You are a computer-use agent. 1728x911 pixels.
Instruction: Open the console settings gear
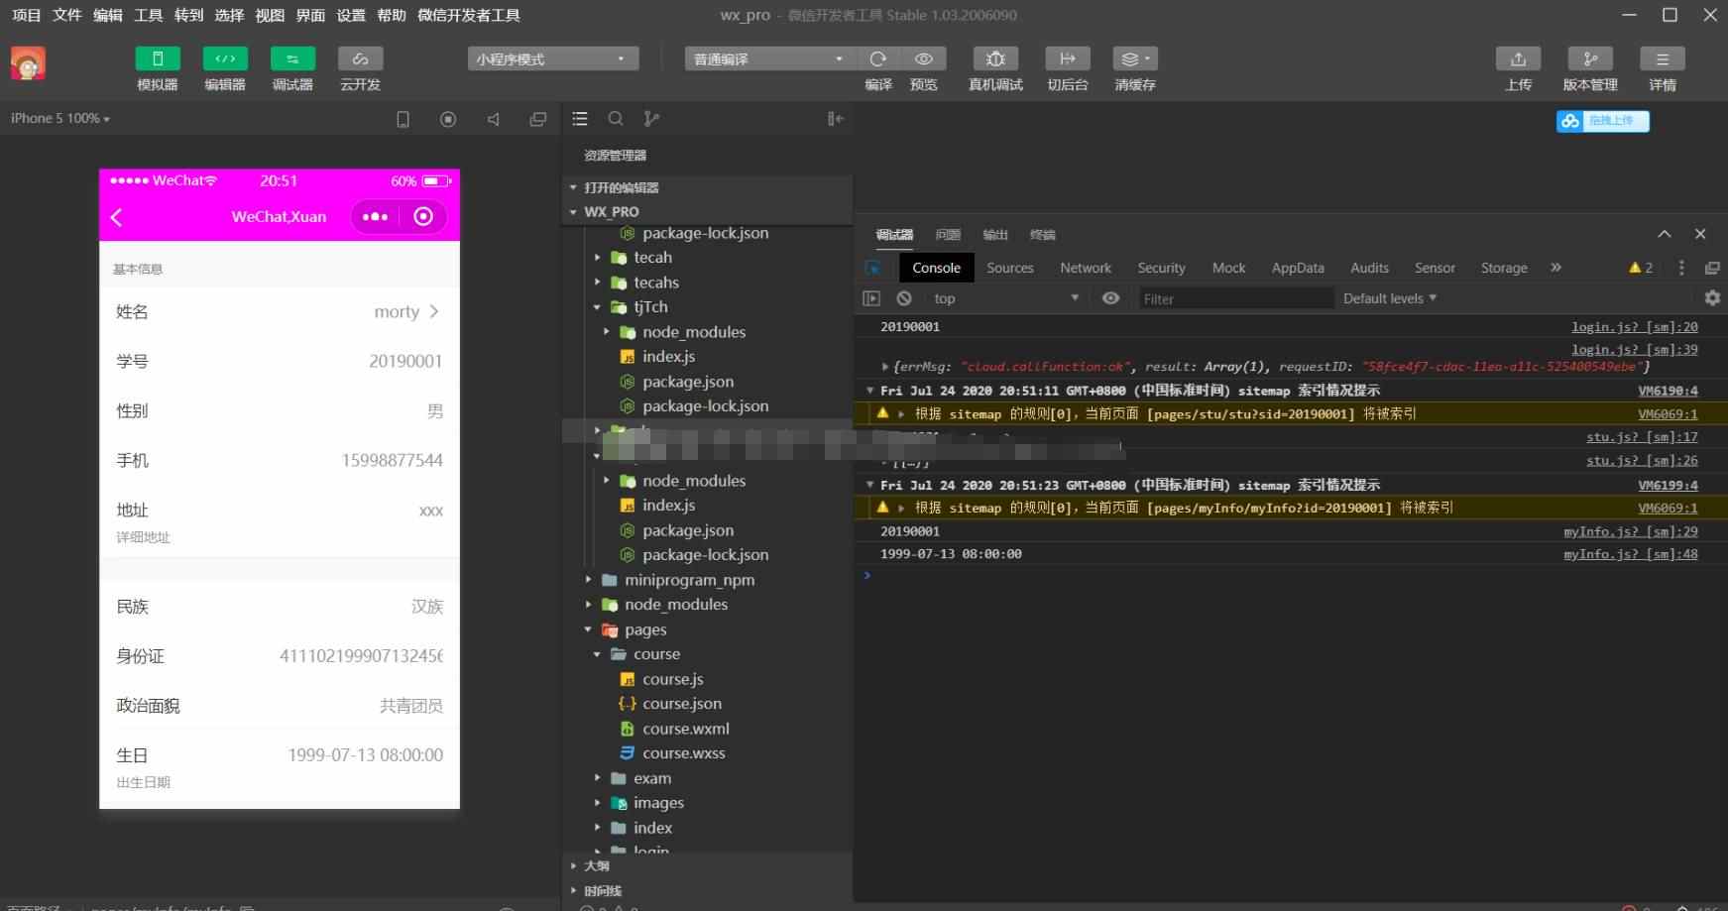[1712, 298]
